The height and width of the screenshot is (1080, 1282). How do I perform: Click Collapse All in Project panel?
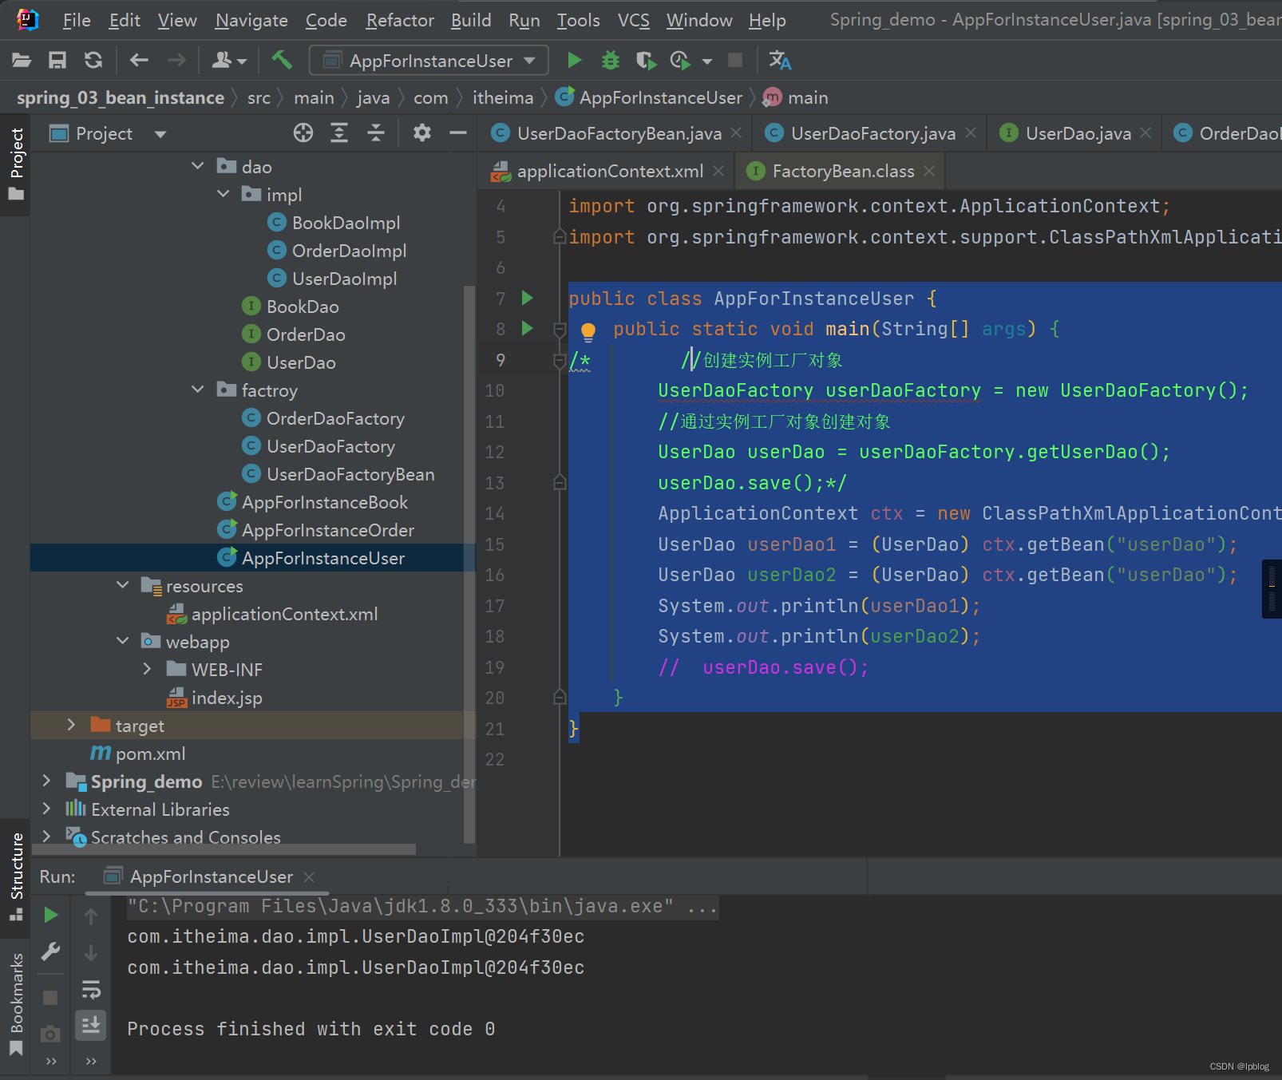coord(376,133)
